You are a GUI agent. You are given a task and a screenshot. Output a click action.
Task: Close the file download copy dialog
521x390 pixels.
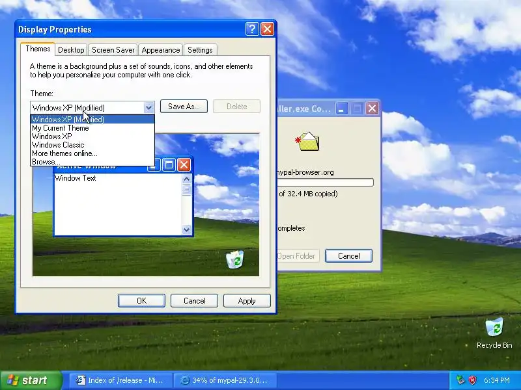pyautogui.click(x=372, y=109)
